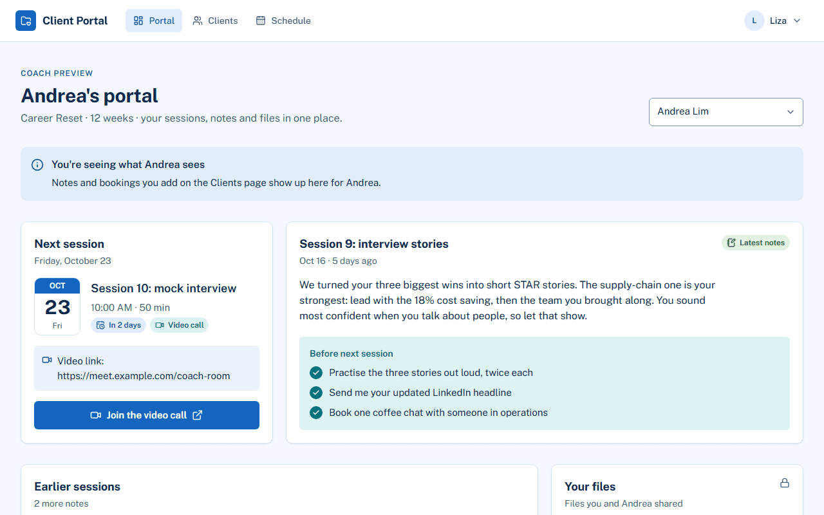
Task: Click the Before next session label
Action: coord(351,353)
